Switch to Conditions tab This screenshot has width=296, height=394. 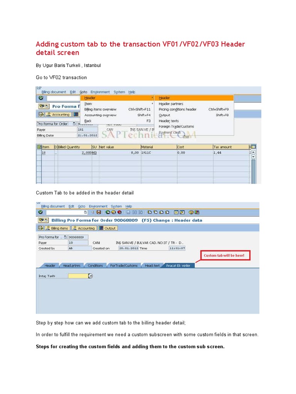[95, 265]
